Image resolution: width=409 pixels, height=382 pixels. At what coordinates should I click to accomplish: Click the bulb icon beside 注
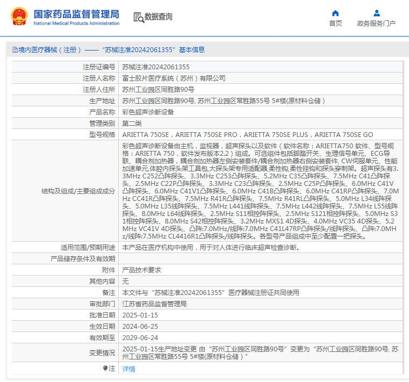coord(105,368)
